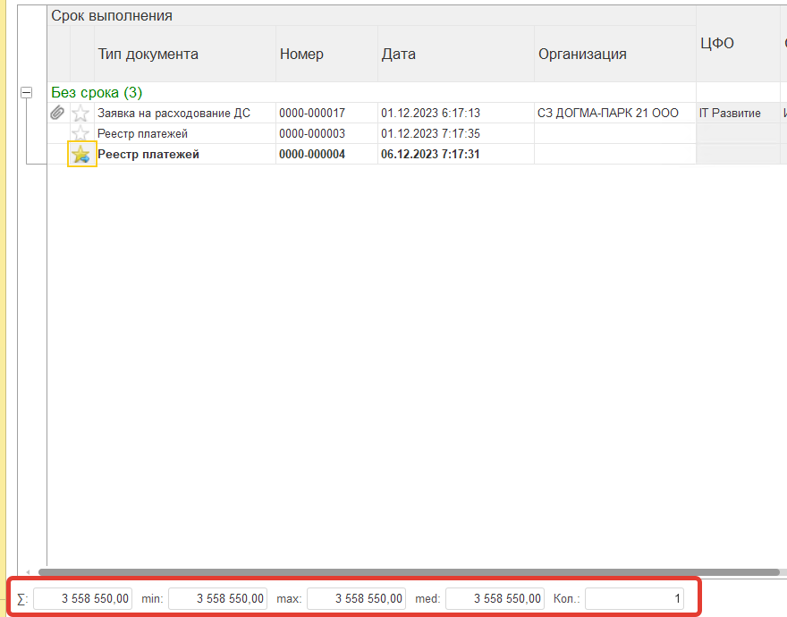Toggle highlighted star on Реестр платежей 0000-000004

tap(81, 154)
